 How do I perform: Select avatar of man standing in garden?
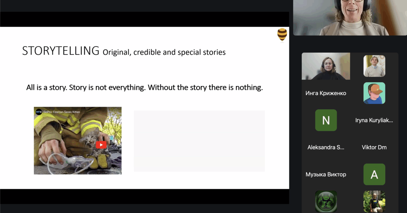374,201
